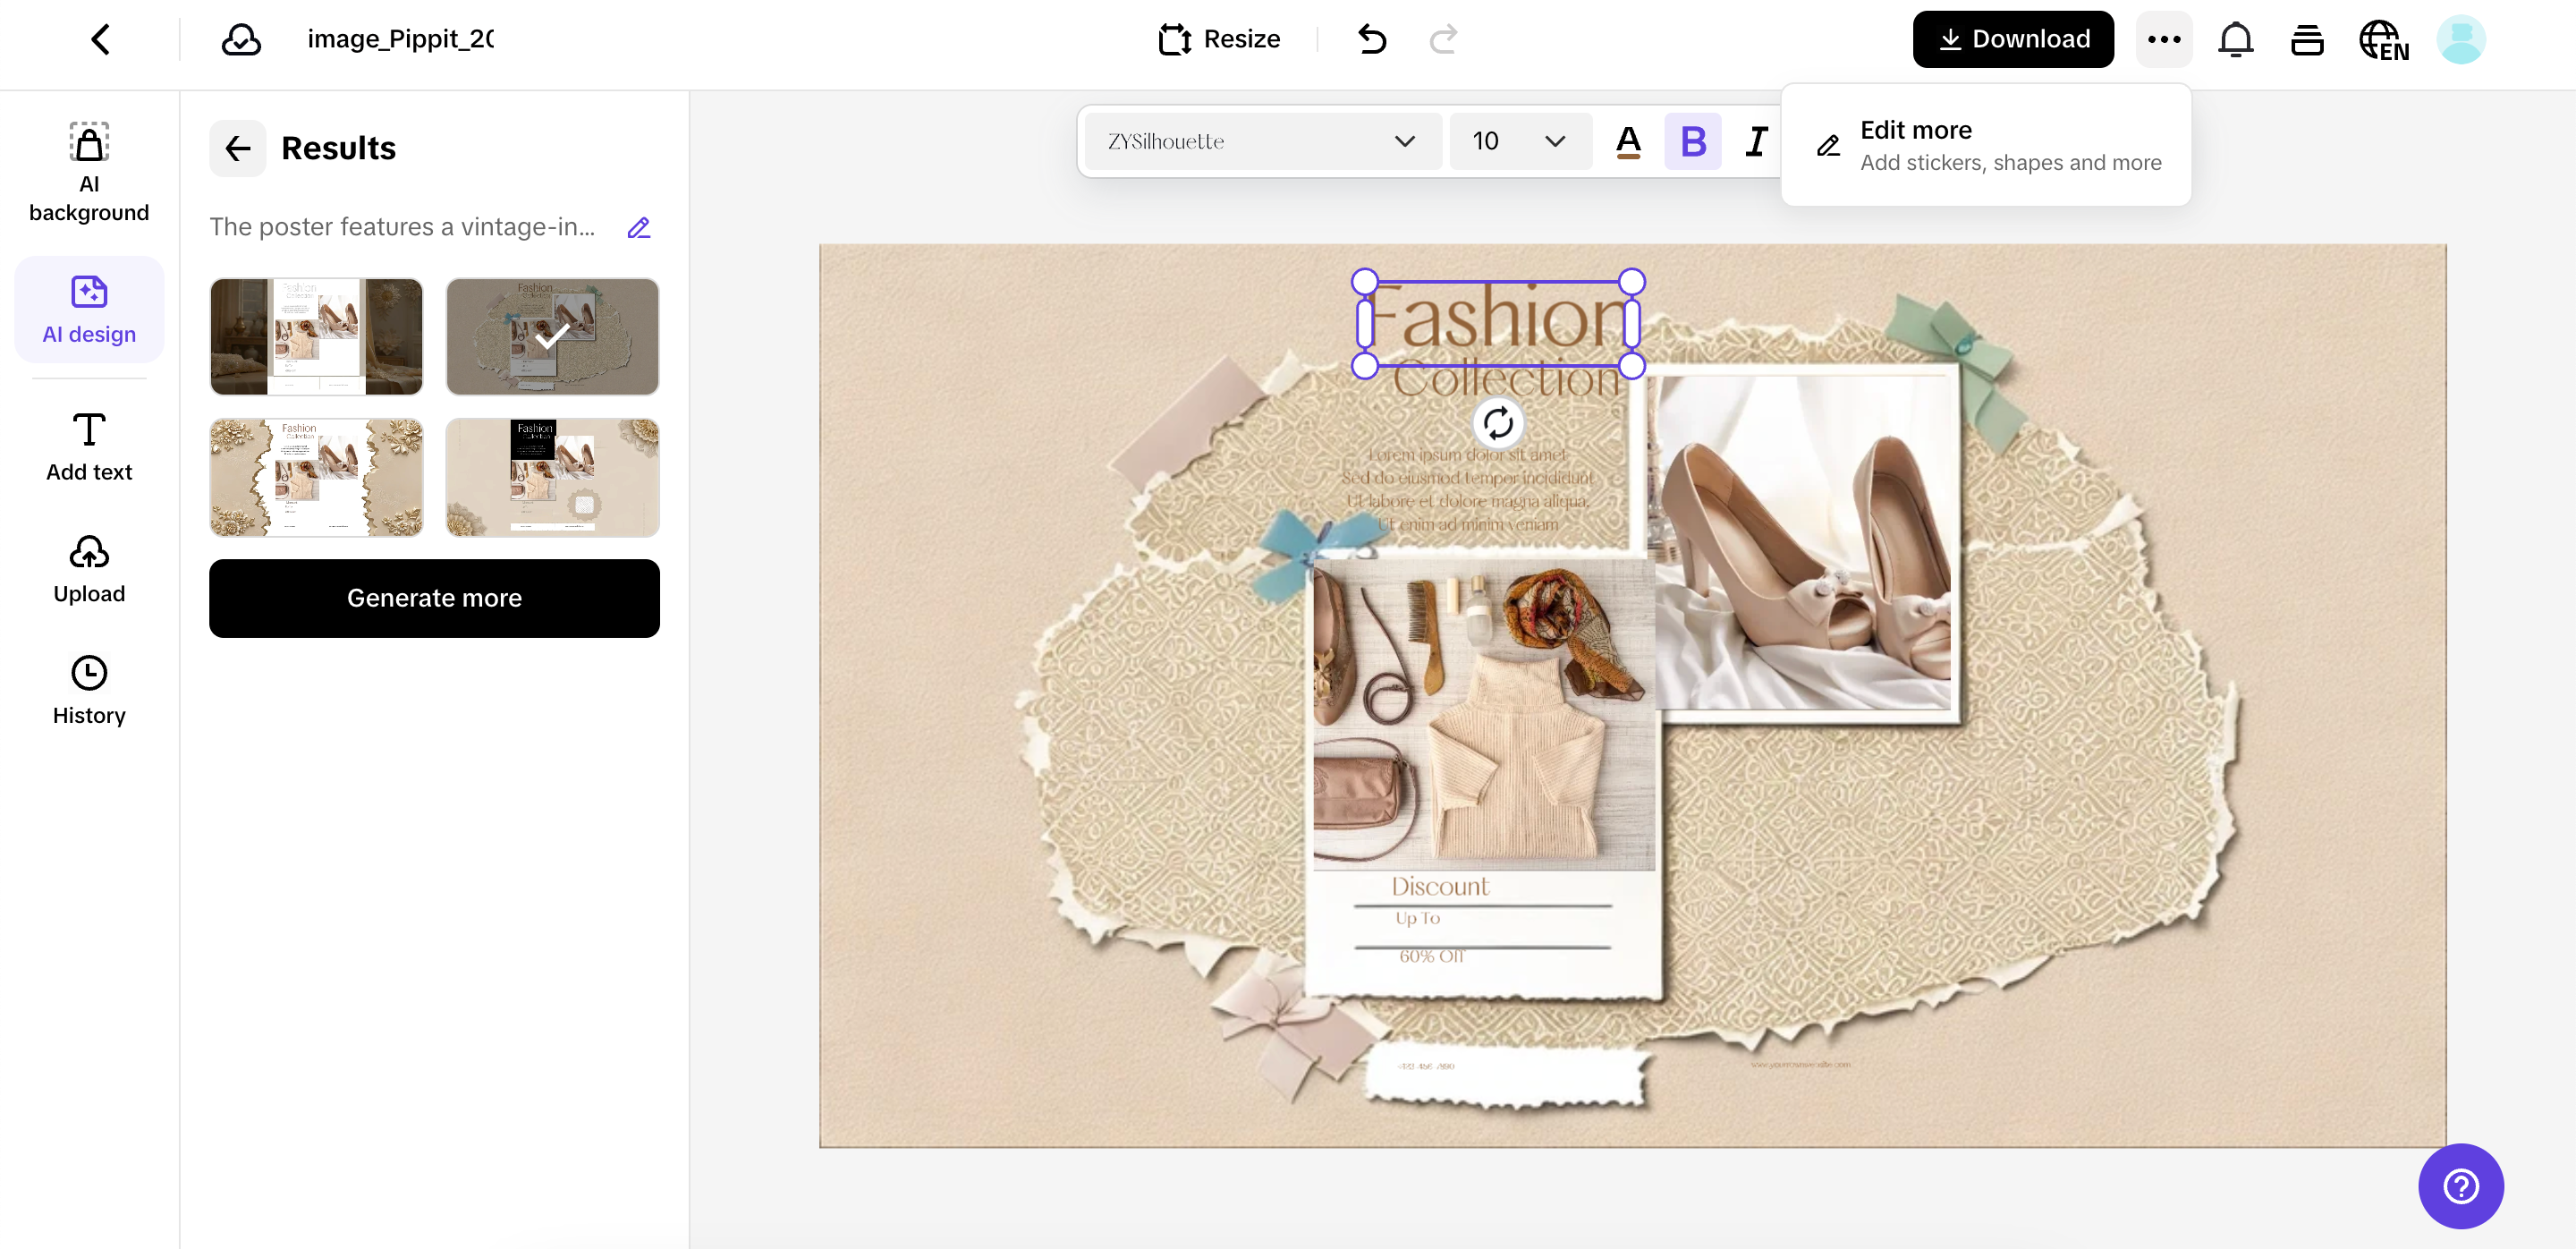This screenshot has height=1249, width=2576.
Task: Edit the prompt with pencil icon
Action: tap(638, 228)
